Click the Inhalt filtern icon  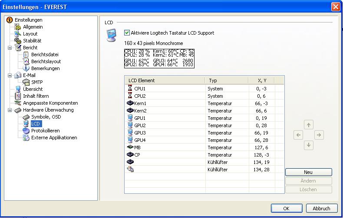(18, 96)
